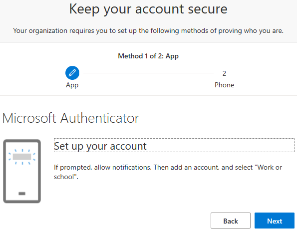Click the blue sparkle rays around notification
This screenshot has width=297, height=231.
coord(22,157)
